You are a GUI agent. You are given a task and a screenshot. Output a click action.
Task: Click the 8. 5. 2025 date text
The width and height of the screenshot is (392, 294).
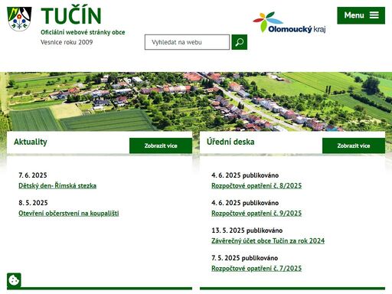pyautogui.click(x=33, y=203)
